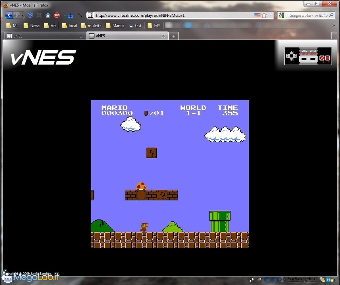This screenshot has height=285, width=340.
Task: Show more bookmarks with the chevron
Action: tap(334, 26)
